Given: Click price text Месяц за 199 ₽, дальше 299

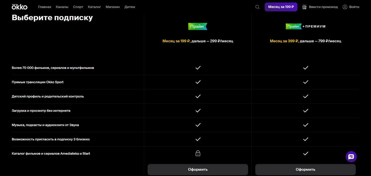Looking at the screenshot, I should tap(198, 41).
